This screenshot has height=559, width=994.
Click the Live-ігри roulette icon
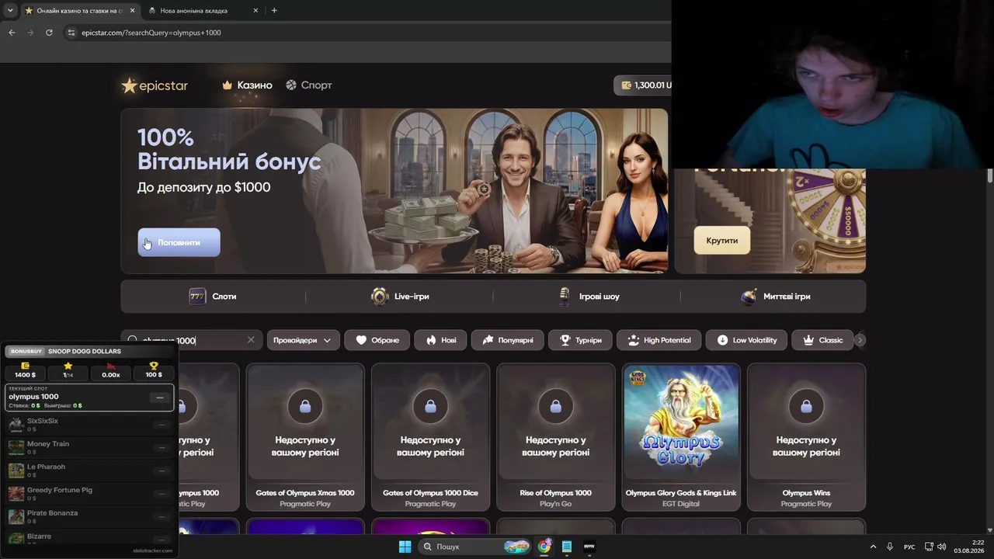tap(380, 297)
